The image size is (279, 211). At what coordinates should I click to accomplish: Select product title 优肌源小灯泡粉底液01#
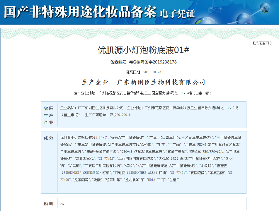tap(143, 50)
